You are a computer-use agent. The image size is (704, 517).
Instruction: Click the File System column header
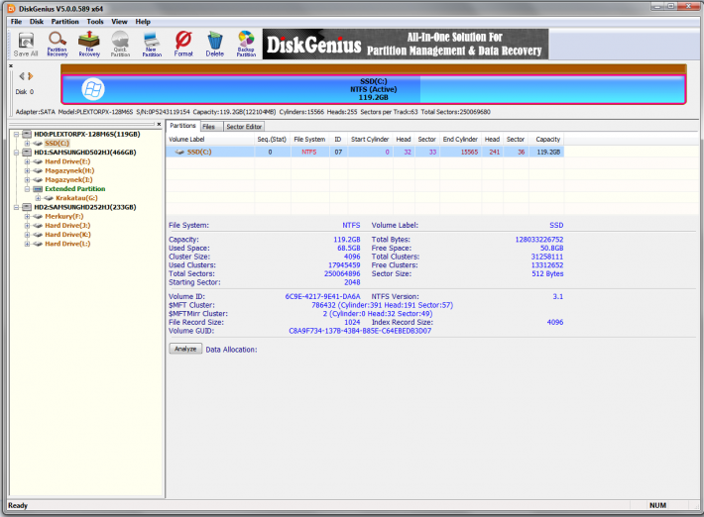coord(309,140)
